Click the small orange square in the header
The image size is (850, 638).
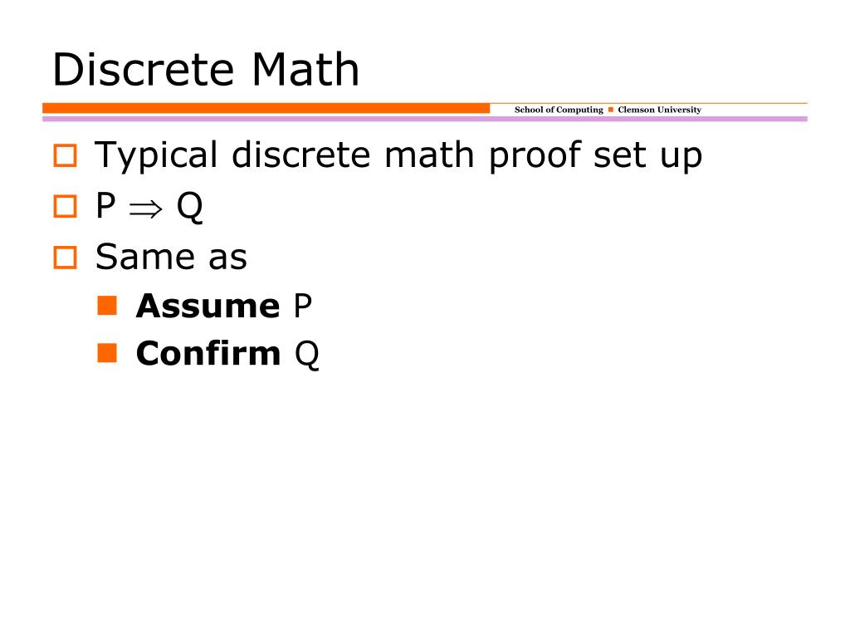tap(611, 110)
